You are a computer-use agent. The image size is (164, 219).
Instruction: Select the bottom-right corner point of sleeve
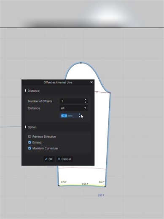105,186
